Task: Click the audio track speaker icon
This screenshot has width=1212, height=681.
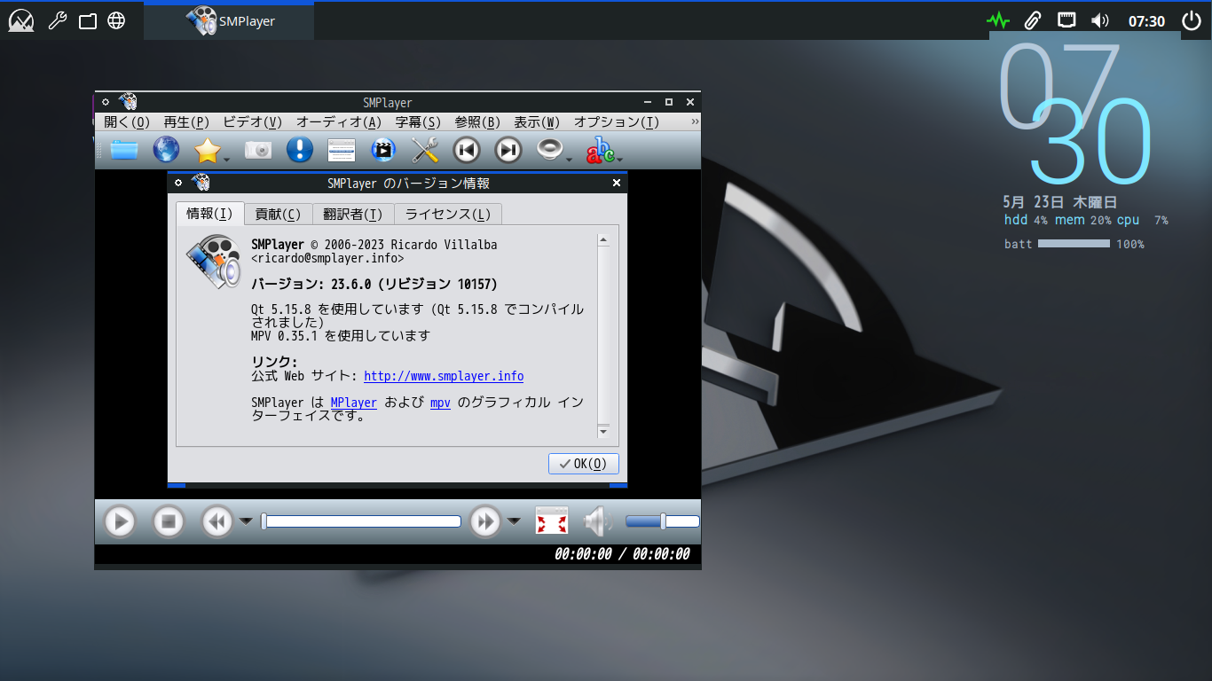Action: pyautogui.click(x=550, y=150)
